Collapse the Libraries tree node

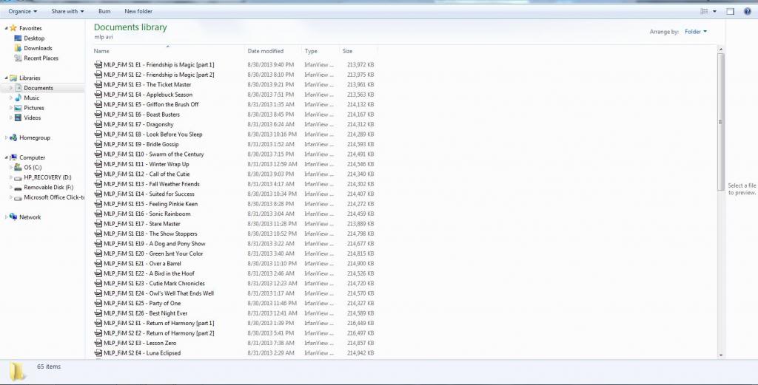pos(6,78)
